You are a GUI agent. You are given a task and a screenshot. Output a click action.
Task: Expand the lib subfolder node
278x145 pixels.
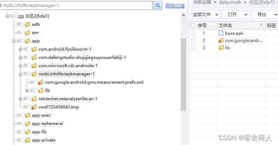(x=27, y=91)
